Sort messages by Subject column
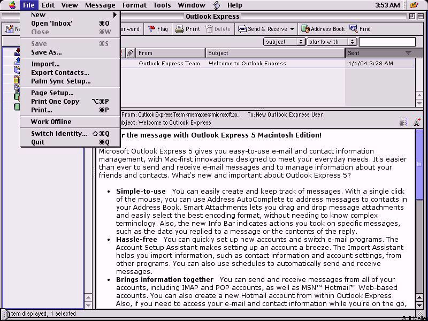Image resolution: width=428 pixels, height=321 pixels. click(x=275, y=53)
